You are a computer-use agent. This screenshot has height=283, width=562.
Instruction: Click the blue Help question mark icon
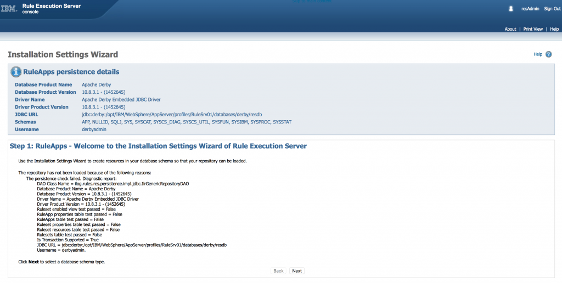[548, 54]
